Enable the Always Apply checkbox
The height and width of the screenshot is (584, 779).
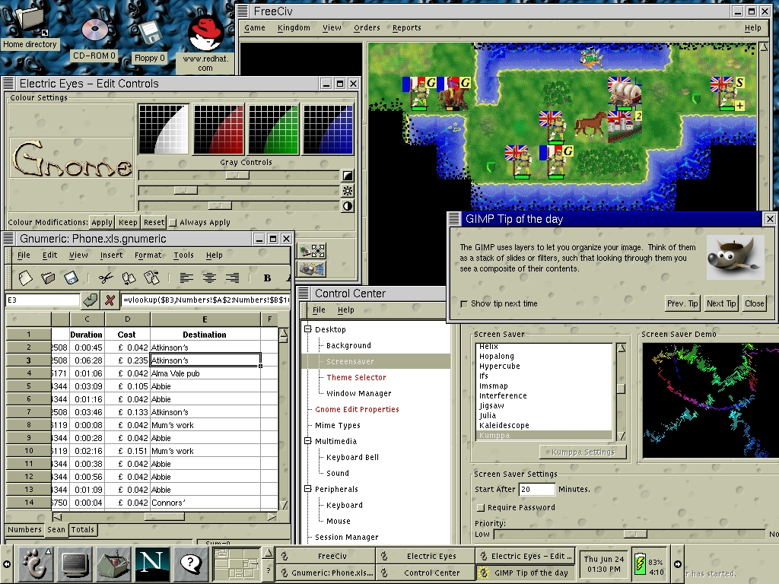pos(173,223)
